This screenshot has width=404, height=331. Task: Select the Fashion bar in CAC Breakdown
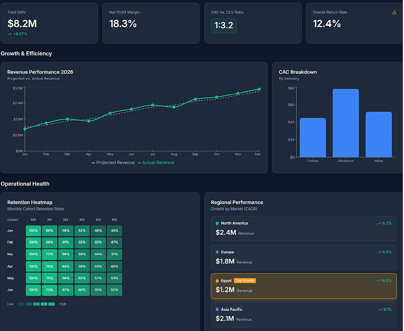coord(313,137)
